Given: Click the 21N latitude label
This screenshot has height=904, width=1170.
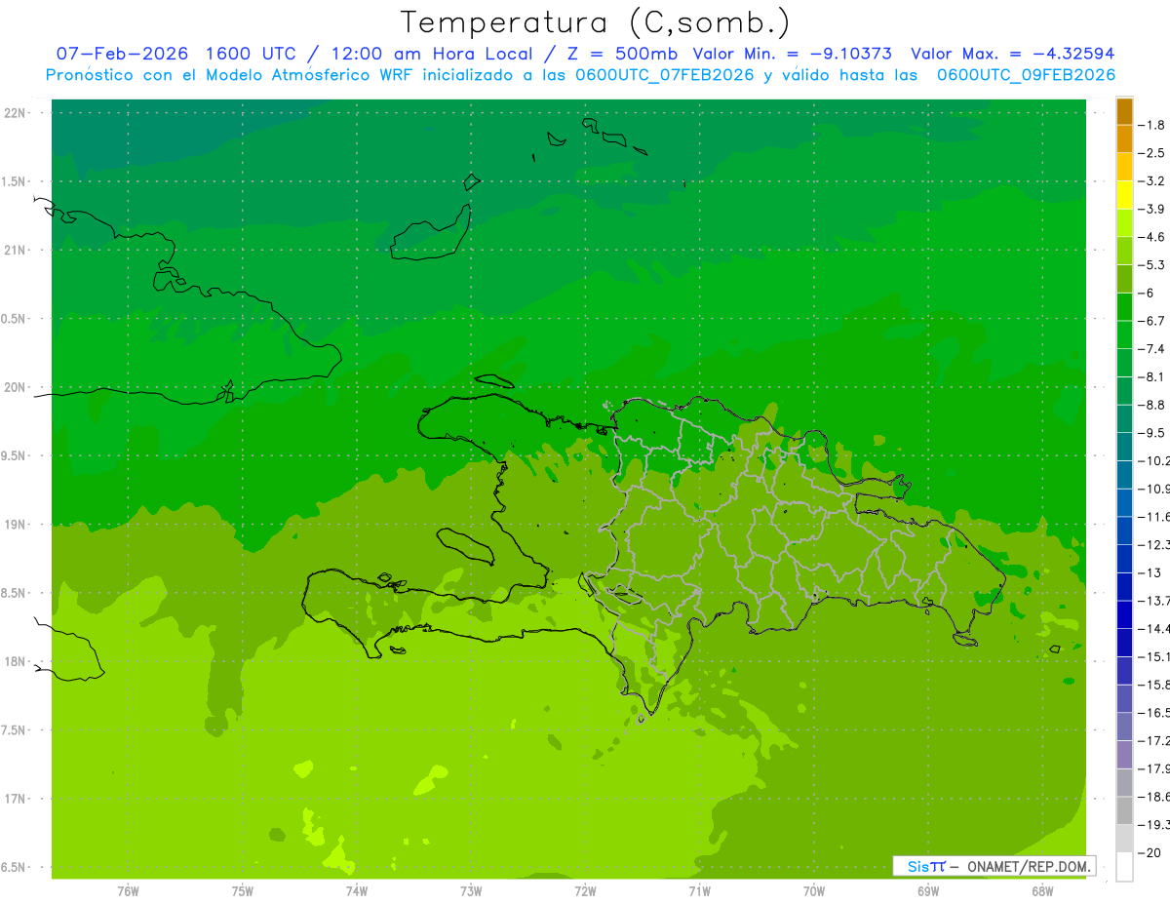Looking at the screenshot, I should point(15,251).
